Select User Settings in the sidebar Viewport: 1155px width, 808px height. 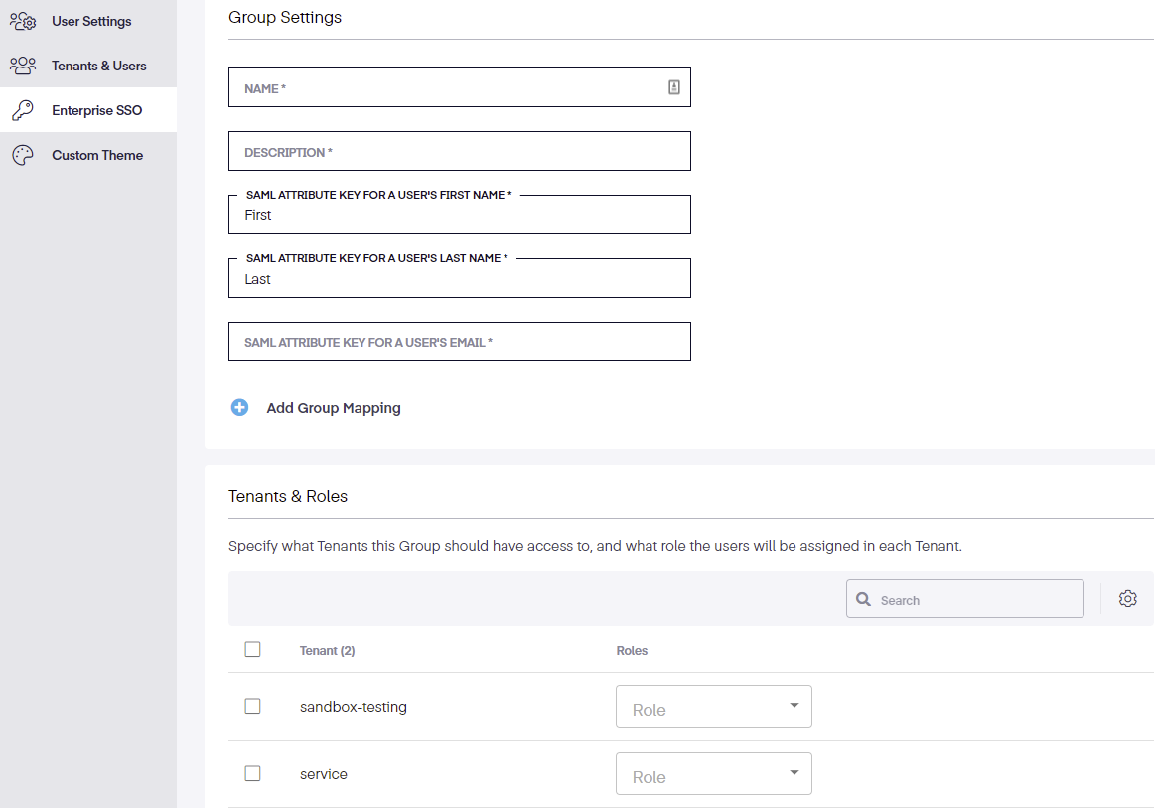click(x=91, y=21)
